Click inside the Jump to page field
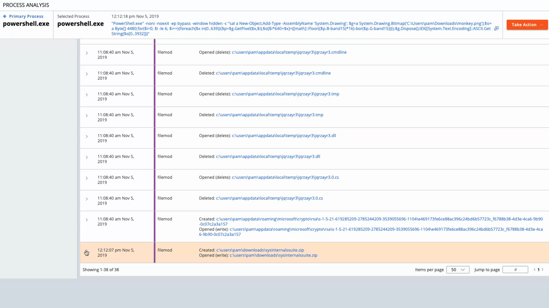The width and height of the screenshot is (549, 308). (x=515, y=270)
